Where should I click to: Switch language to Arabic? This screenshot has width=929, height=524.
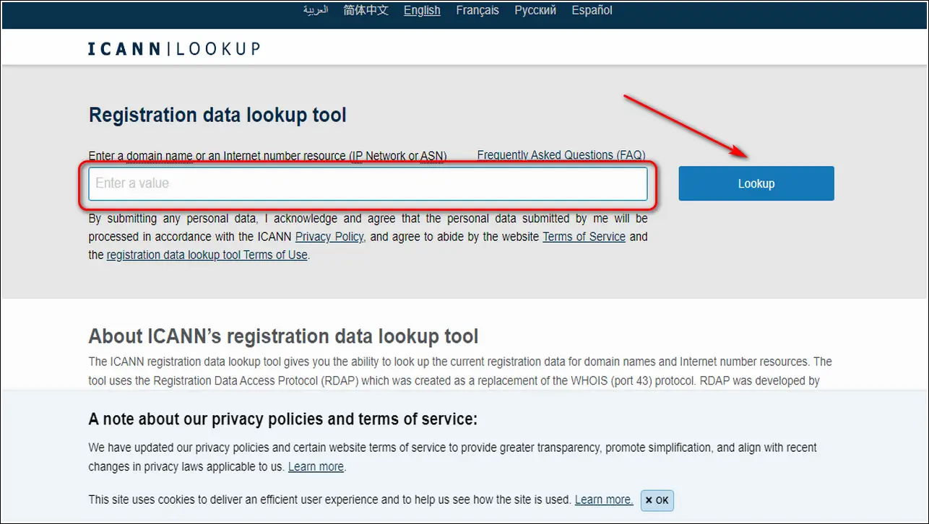point(316,10)
